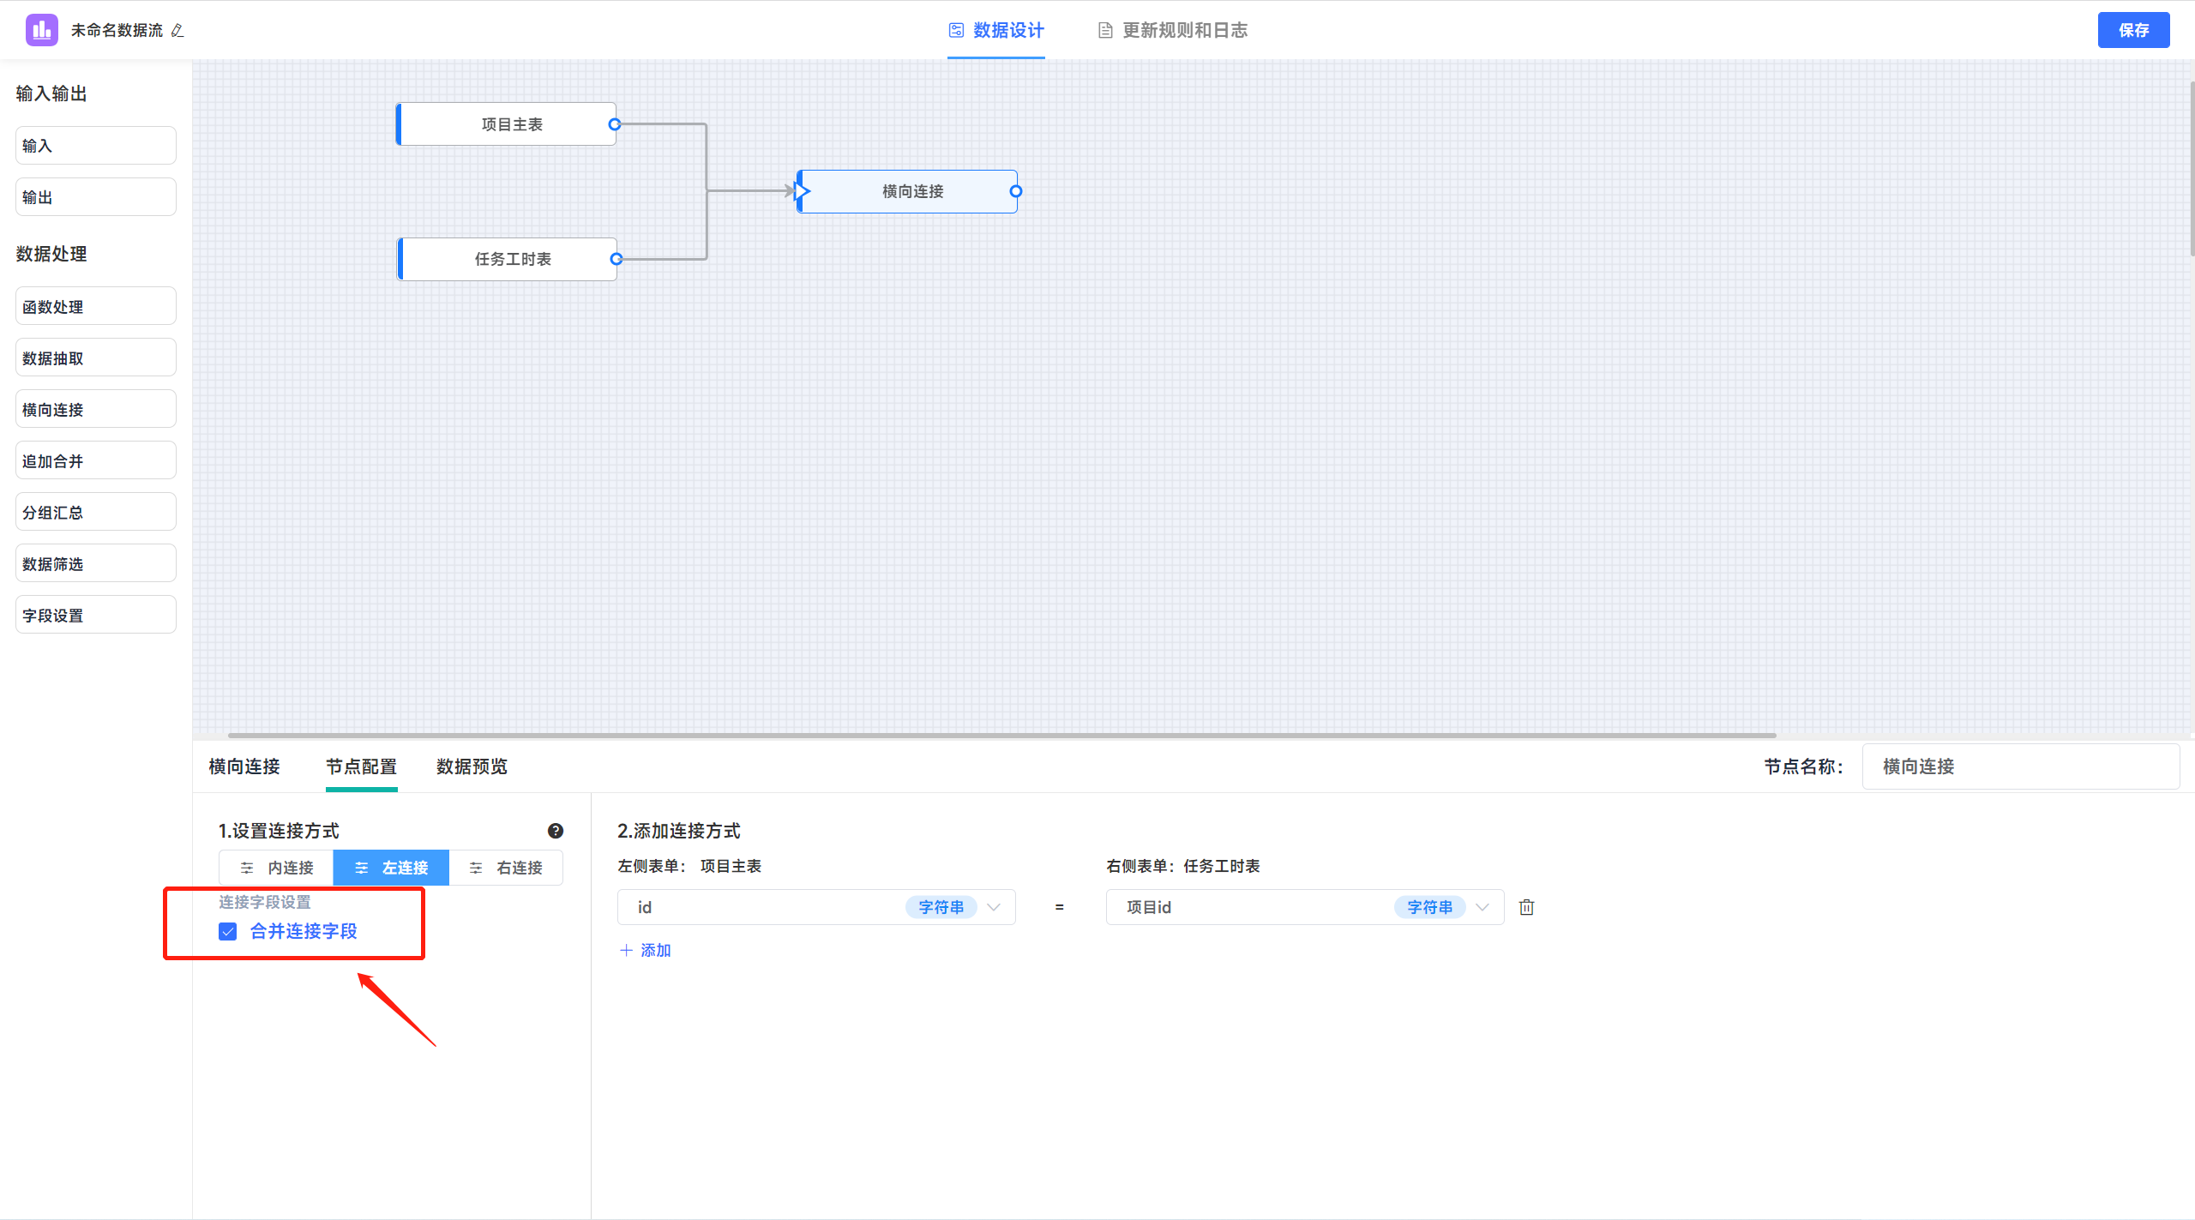Click the 节点名称 input field
Image resolution: width=2195 pixels, height=1220 pixels.
(2021, 766)
